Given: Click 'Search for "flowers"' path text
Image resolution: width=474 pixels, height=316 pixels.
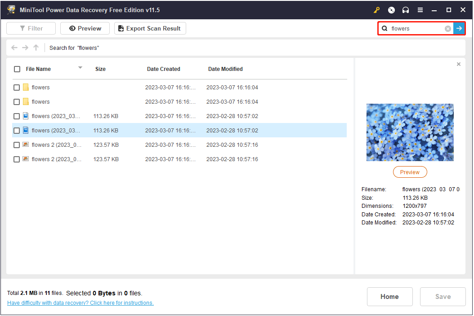Looking at the screenshot, I should click(74, 48).
